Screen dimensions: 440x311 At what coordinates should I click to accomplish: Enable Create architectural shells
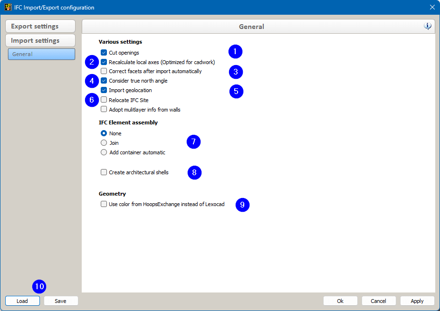104,172
